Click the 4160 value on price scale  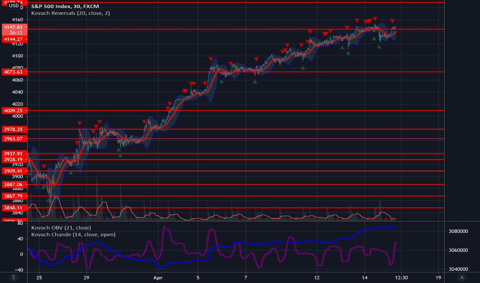(x=17, y=20)
